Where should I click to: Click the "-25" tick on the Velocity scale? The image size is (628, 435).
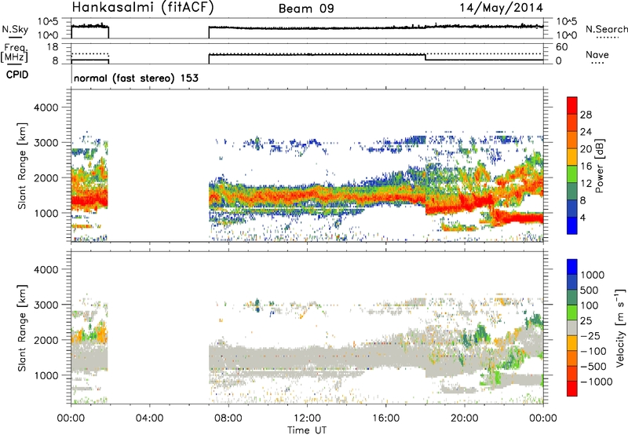pos(590,335)
